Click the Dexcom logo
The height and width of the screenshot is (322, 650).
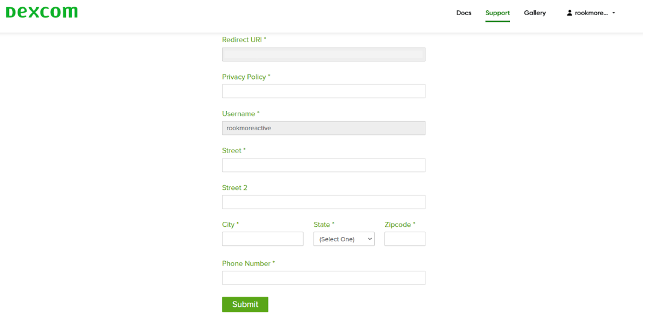tap(42, 12)
